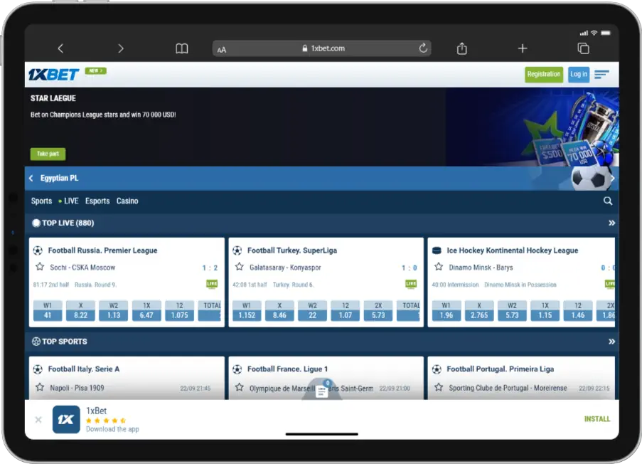Open Football Russia. Premier League title
The height and width of the screenshot is (464, 642).
tap(103, 251)
